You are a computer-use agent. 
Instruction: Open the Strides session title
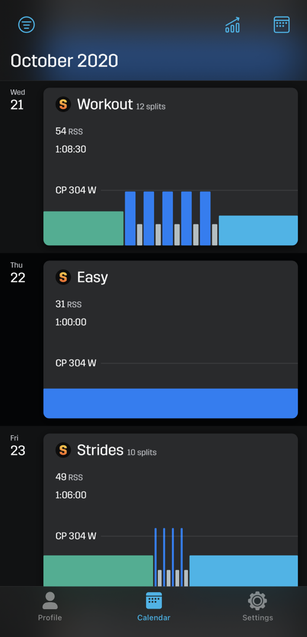pos(100,450)
